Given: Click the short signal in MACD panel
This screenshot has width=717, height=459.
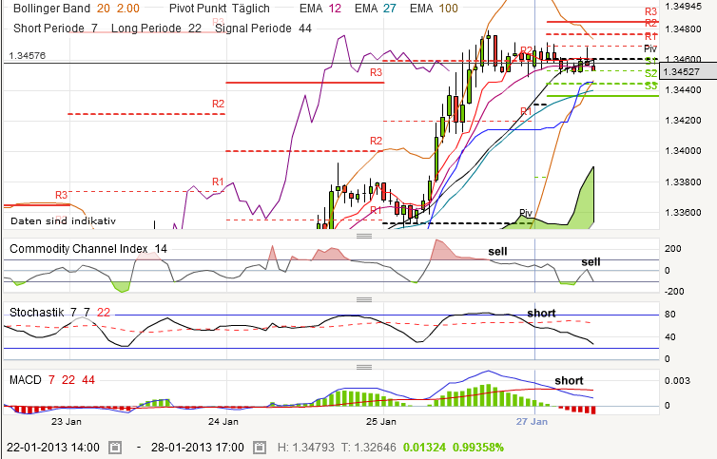Looking at the screenshot, I should 569,380.
